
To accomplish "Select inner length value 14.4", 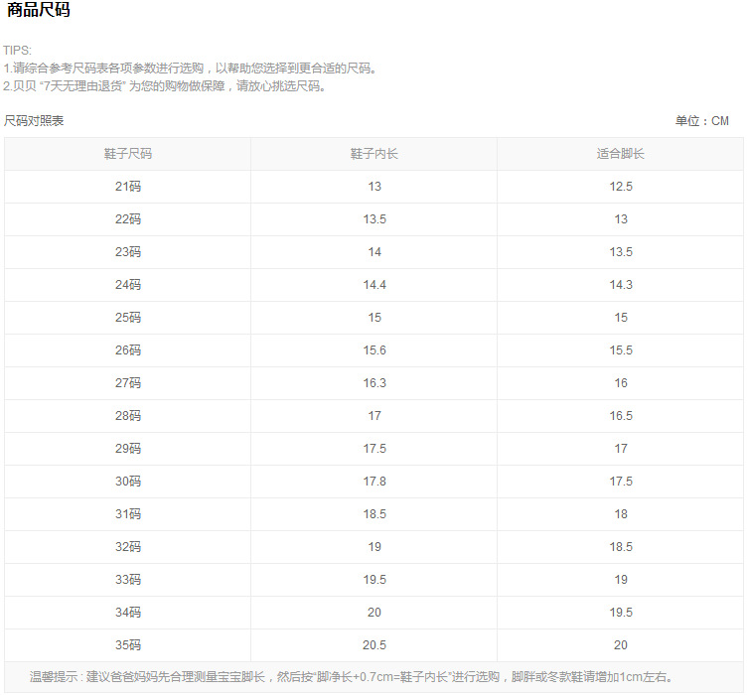I will coord(374,285).
